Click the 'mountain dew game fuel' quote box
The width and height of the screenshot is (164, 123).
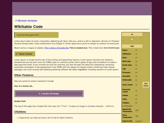coord(36,35)
